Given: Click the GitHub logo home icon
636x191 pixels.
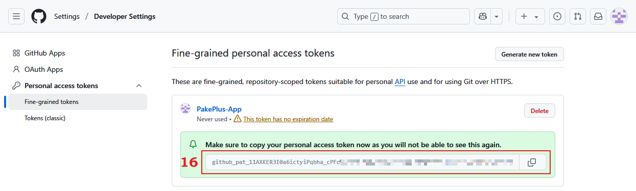Looking at the screenshot, I should coord(39,16).
